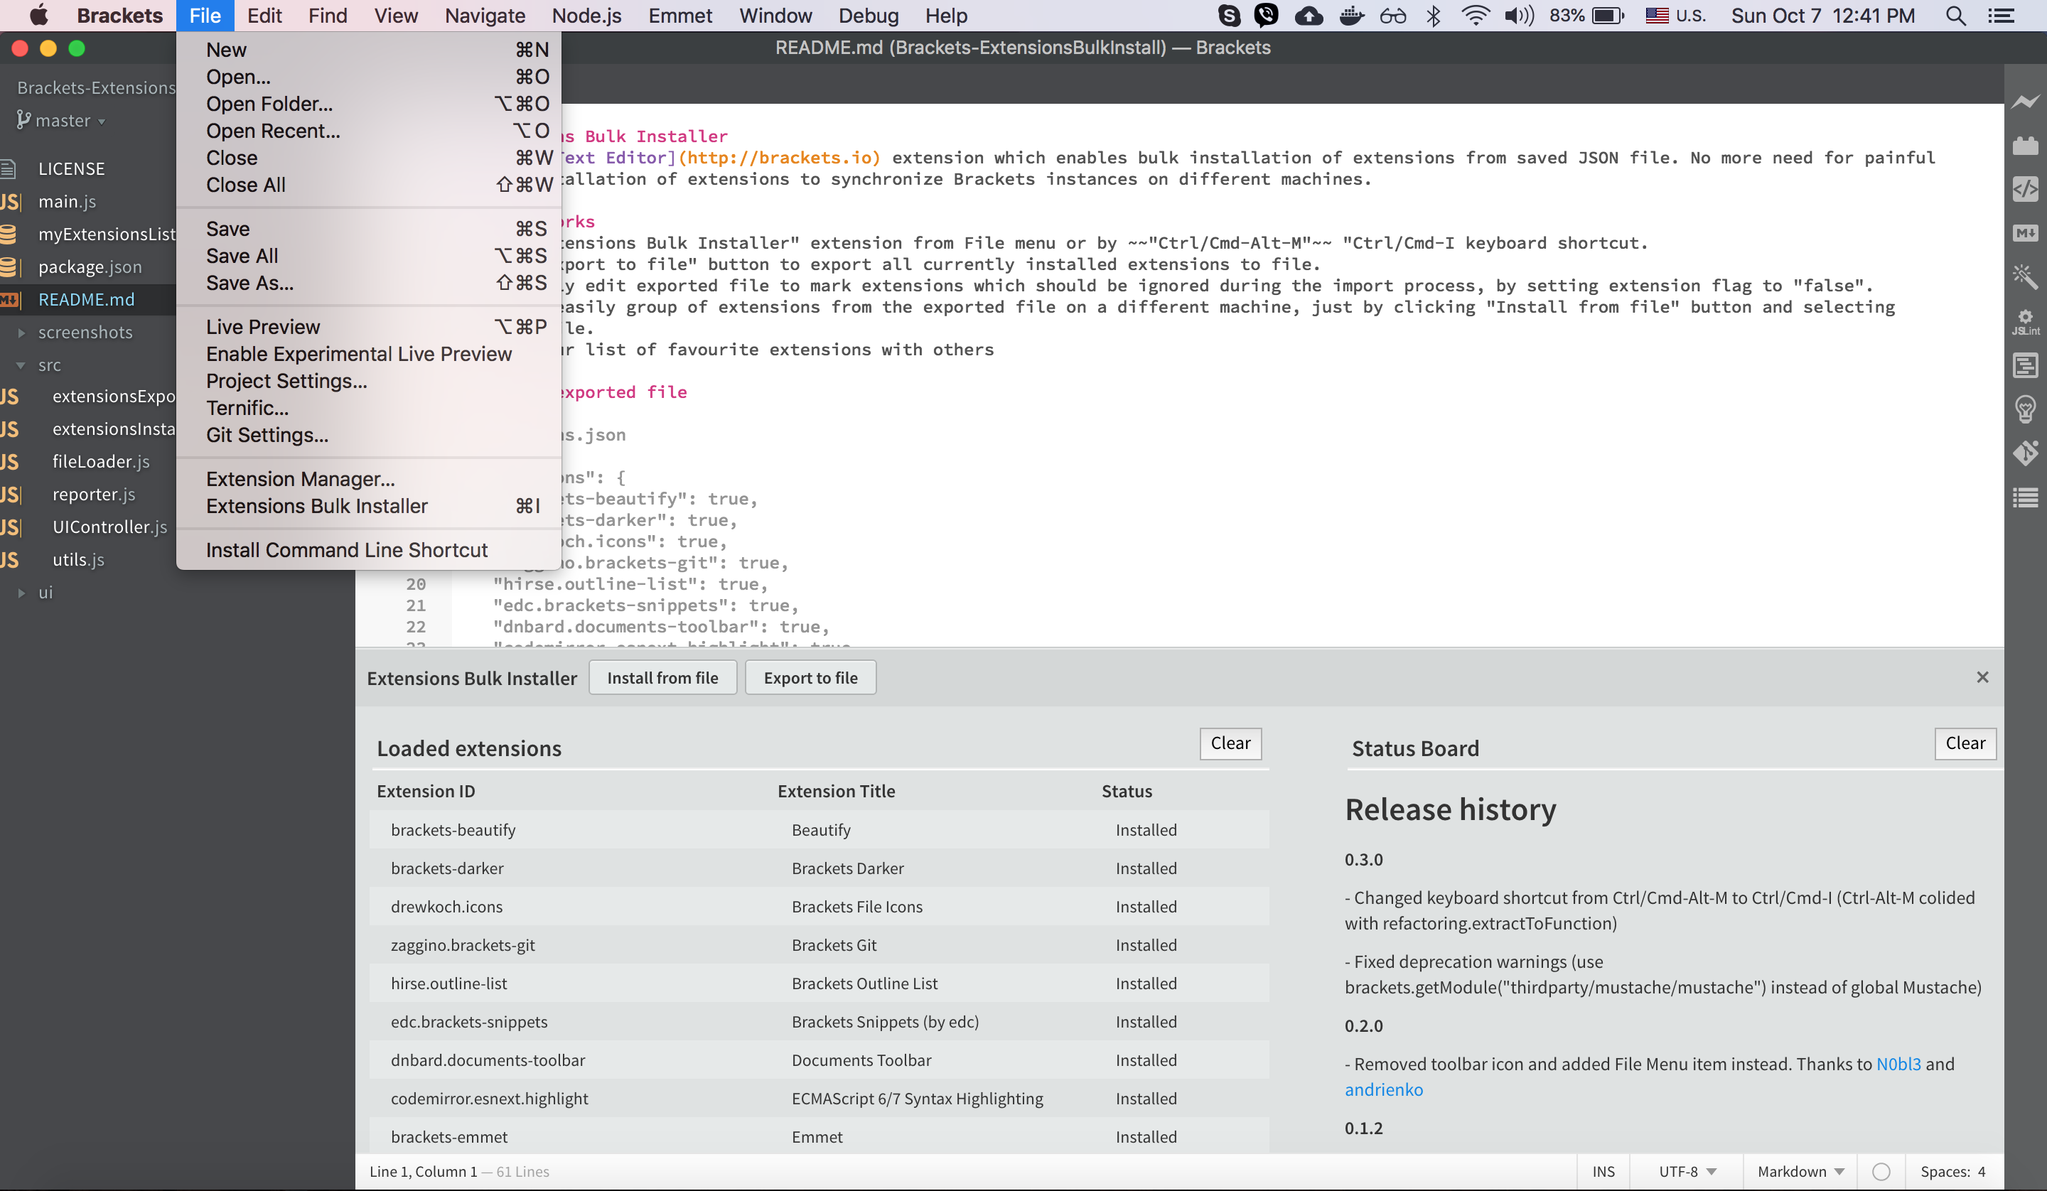Click the status bar linting circle indicator
2047x1191 pixels.
pyautogui.click(x=1881, y=1172)
